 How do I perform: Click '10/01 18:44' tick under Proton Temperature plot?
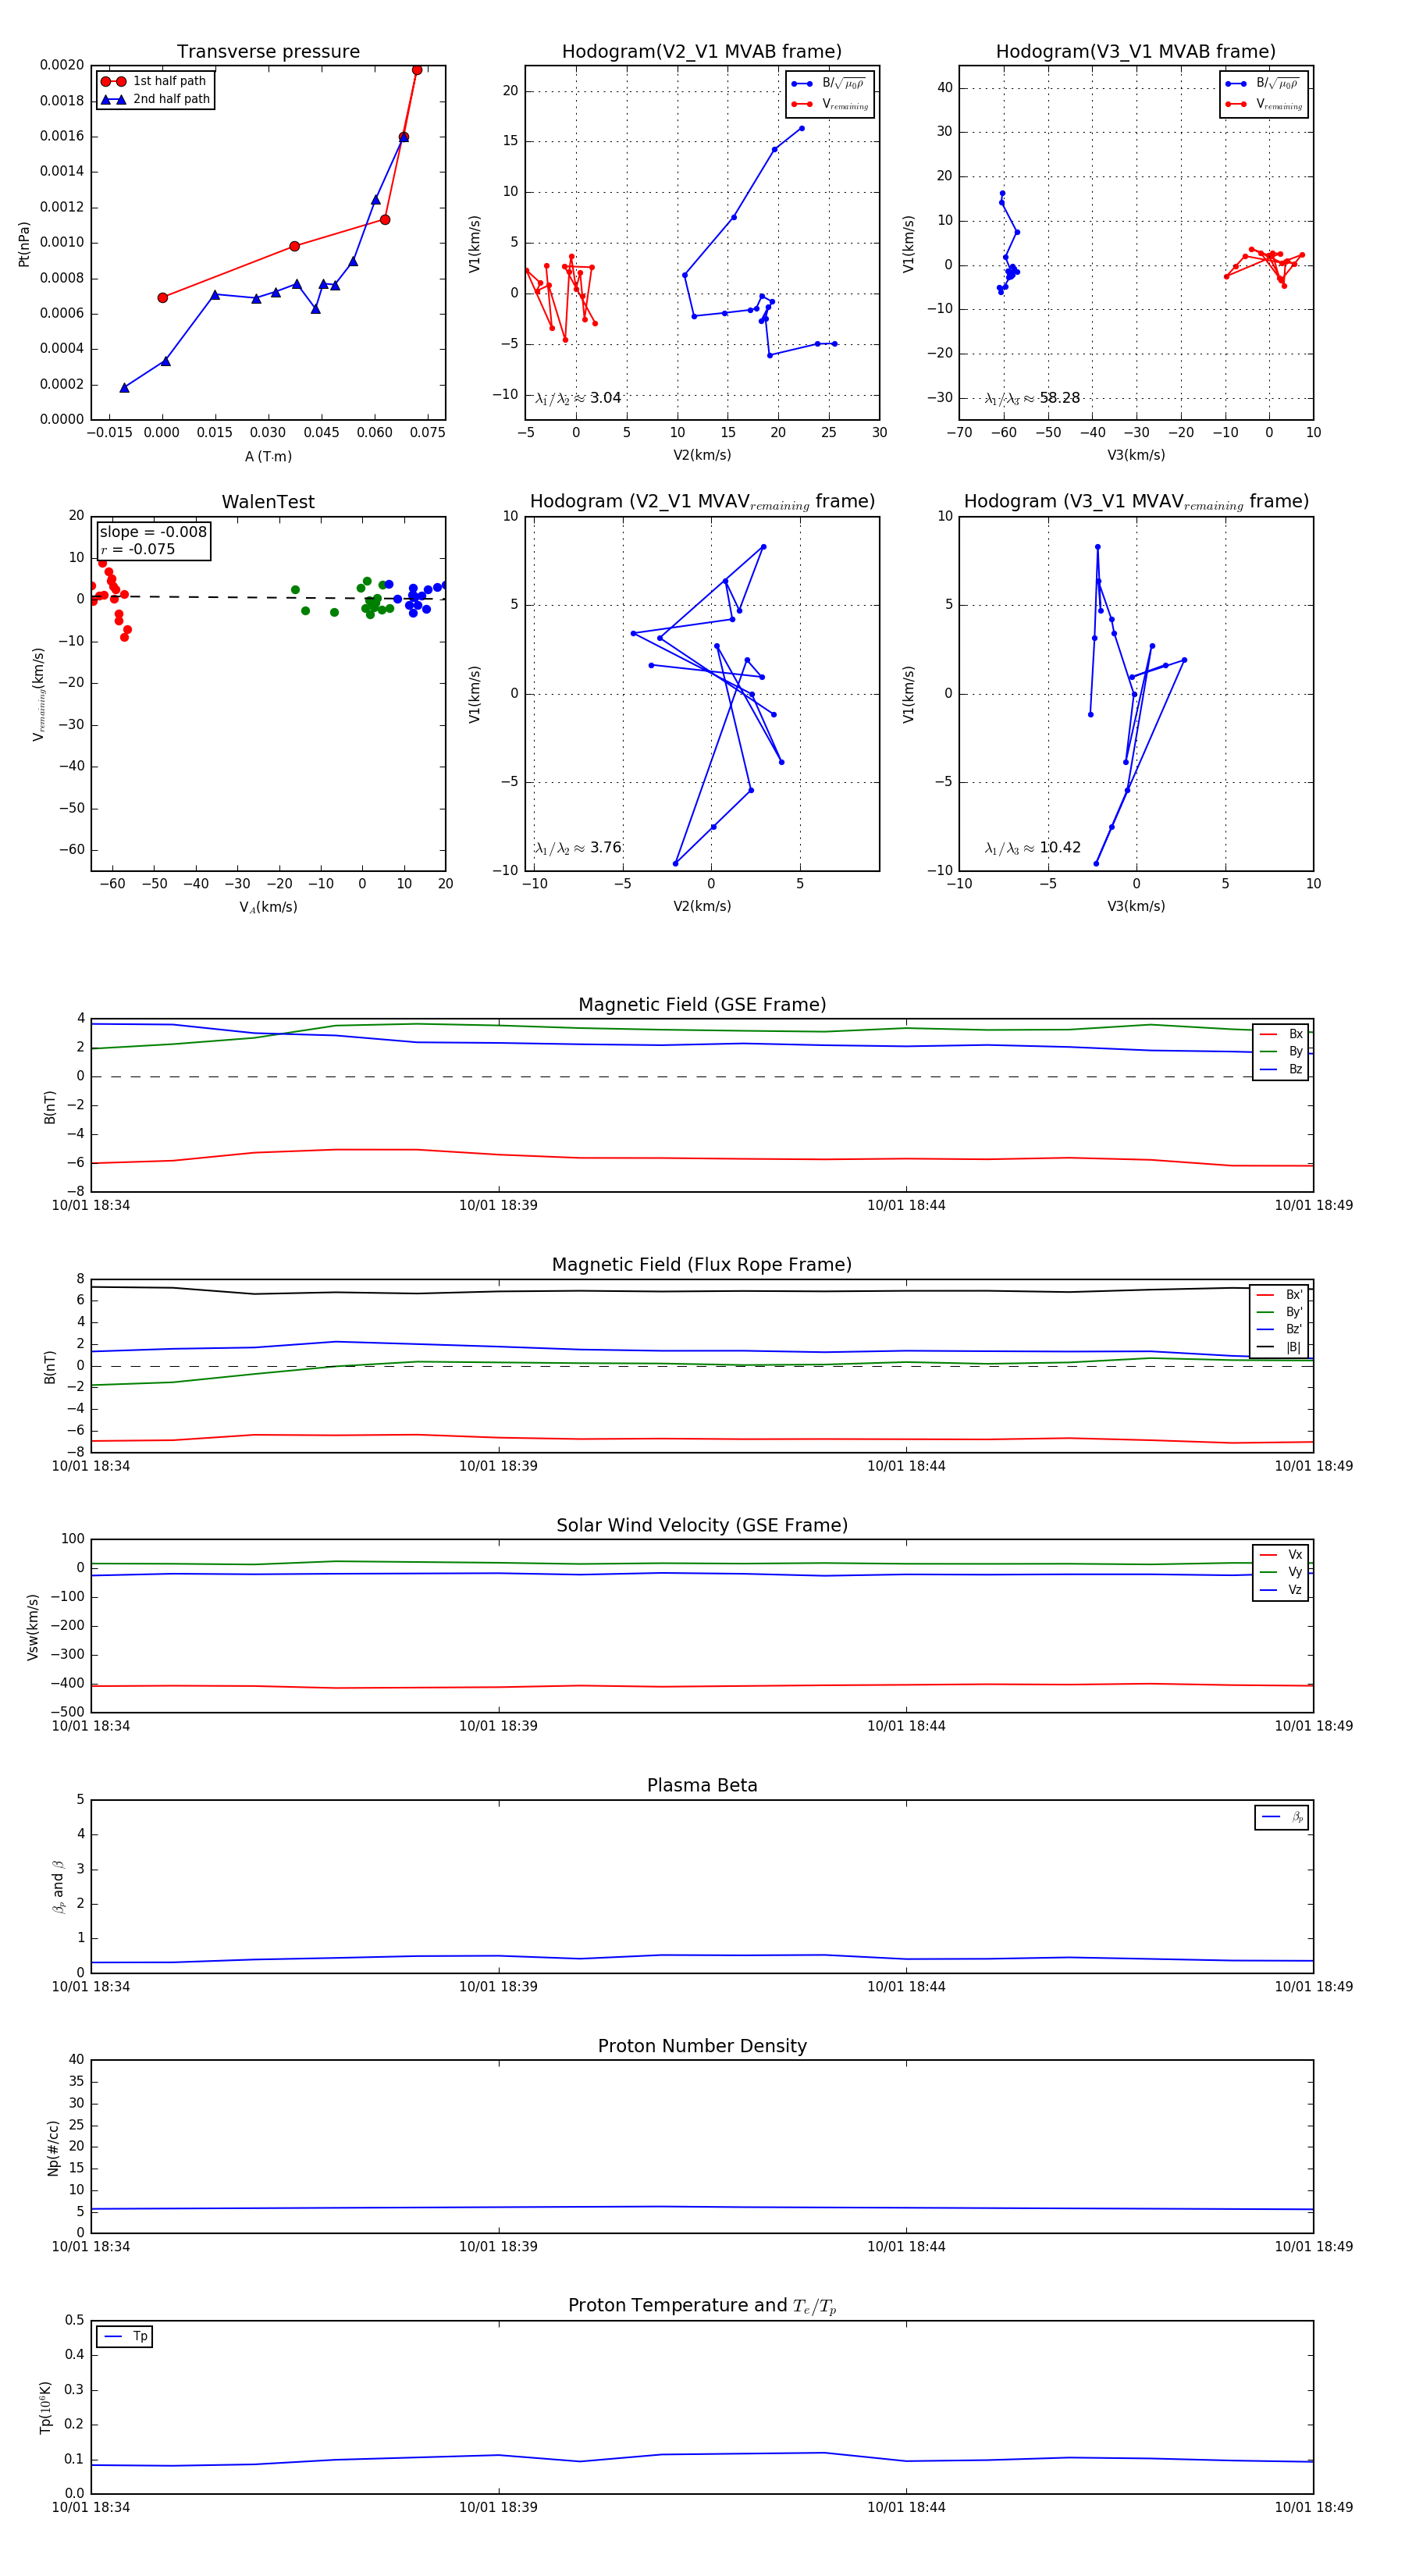[906, 2507]
